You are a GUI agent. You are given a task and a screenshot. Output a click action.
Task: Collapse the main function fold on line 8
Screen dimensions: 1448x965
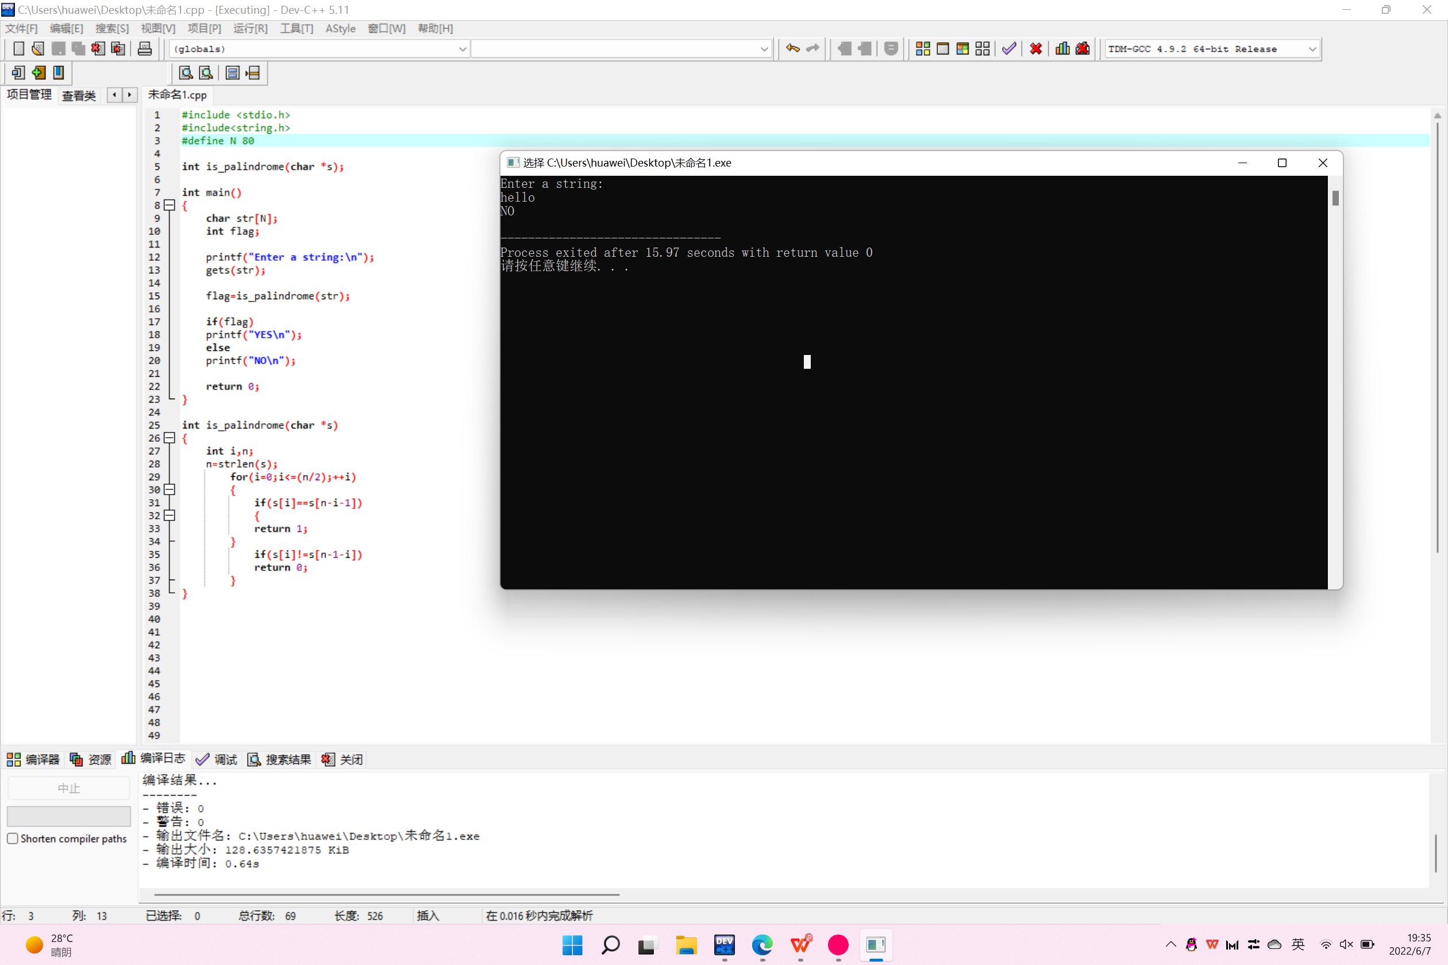click(170, 205)
